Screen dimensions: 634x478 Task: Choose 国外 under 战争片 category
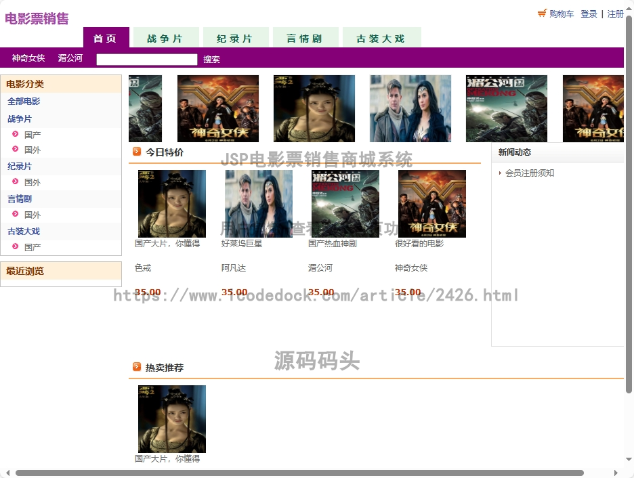pos(33,150)
